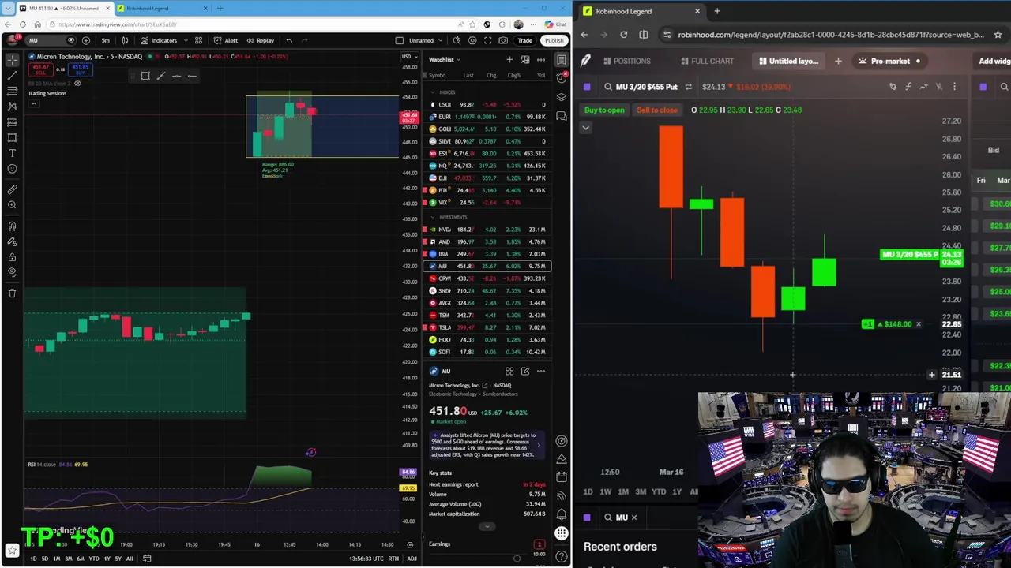The image size is (1011, 568).
Task: Select NVDA row in watchlist
Action: (x=487, y=230)
